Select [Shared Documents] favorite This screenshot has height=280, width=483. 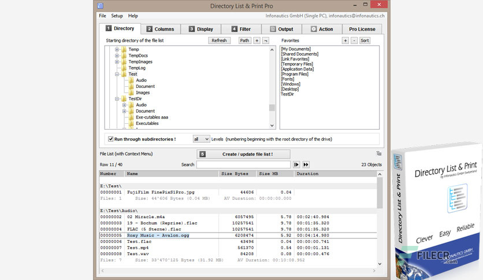[299, 54]
